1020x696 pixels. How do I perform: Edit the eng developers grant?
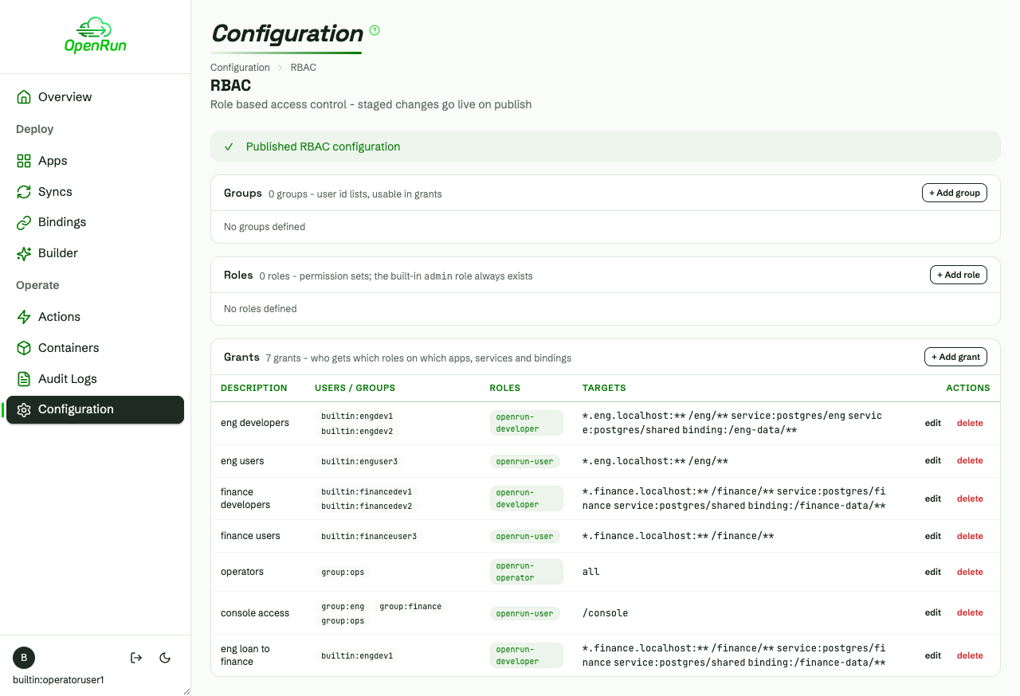pos(933,424)
